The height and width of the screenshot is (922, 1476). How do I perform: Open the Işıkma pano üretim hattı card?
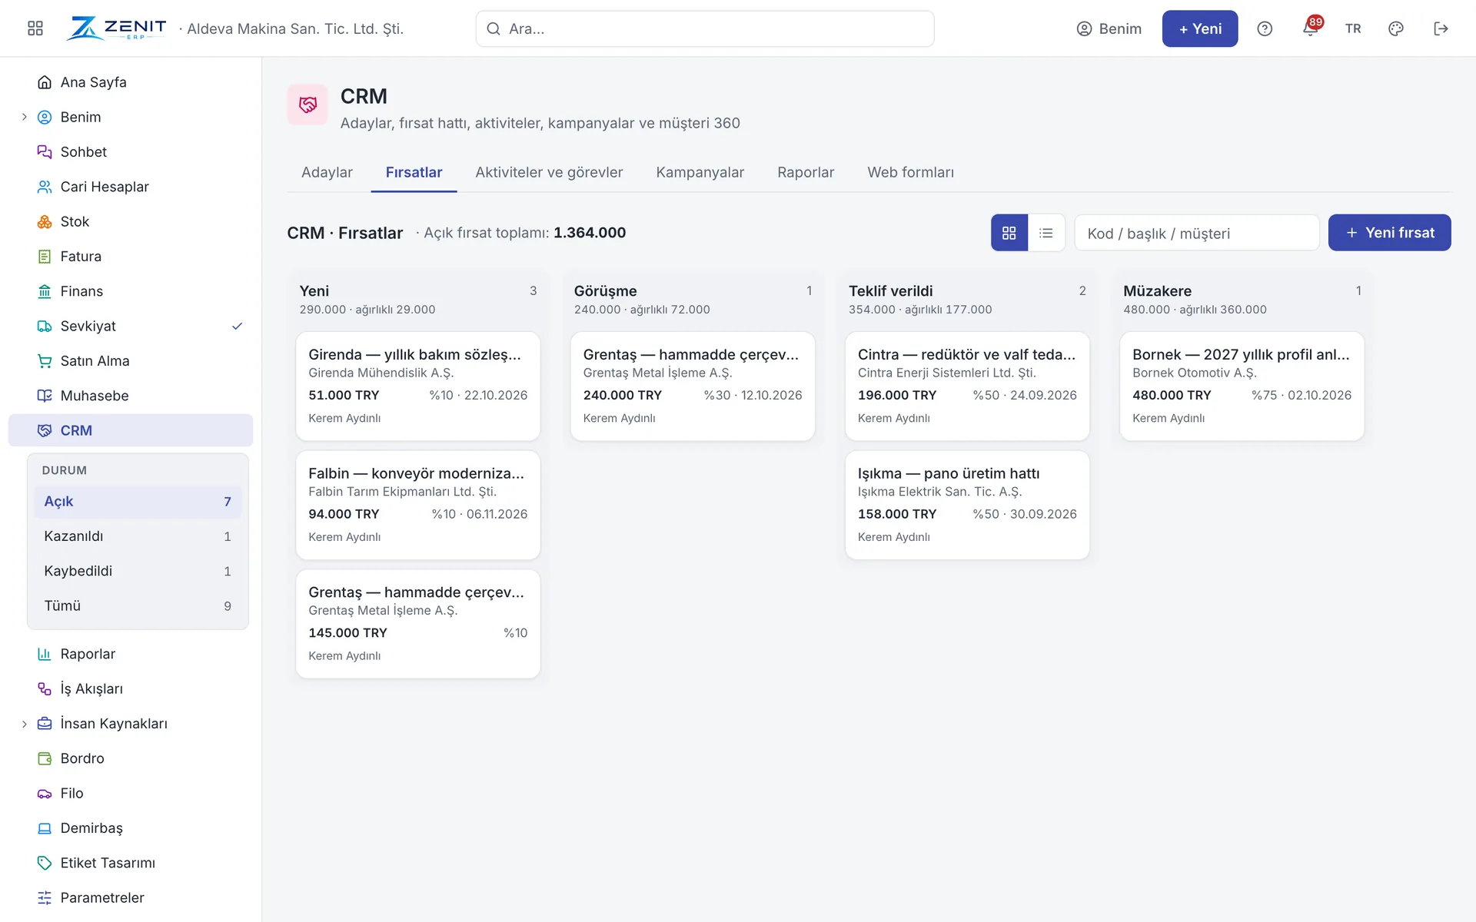click(x=967, y=505)
